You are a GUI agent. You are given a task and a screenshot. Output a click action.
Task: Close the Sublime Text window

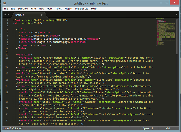[174, 2]
